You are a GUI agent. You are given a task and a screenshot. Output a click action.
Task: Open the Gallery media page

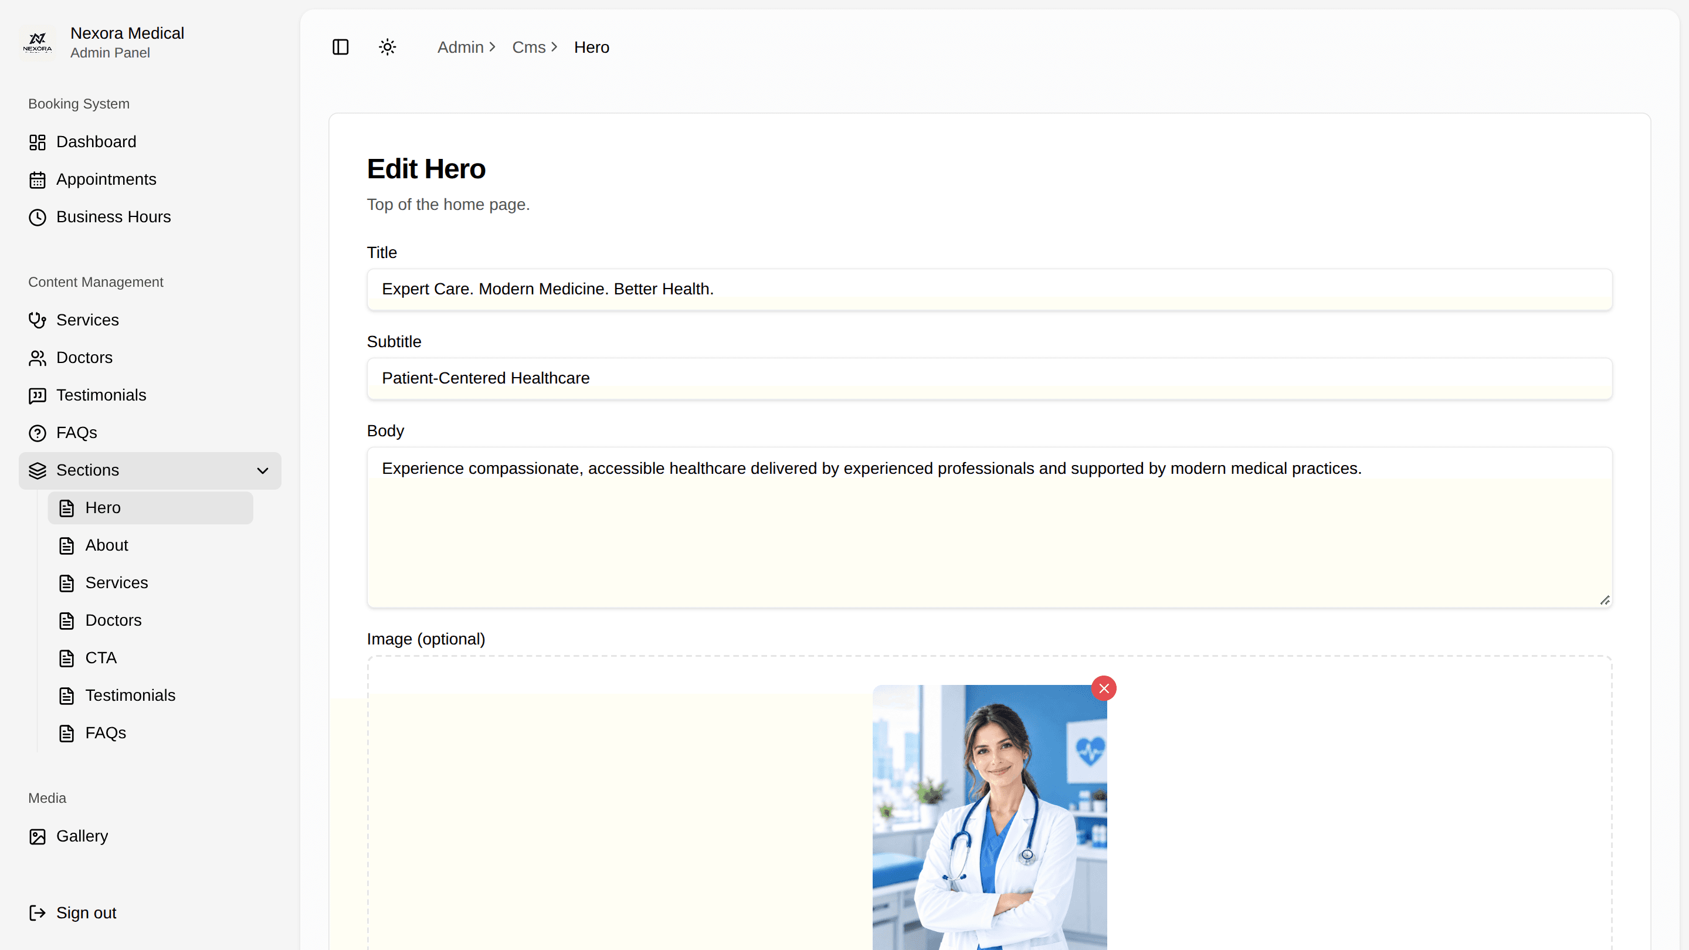tap(150, 837)
